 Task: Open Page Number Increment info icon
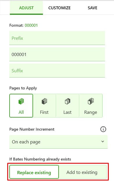(x=103, y=129)
